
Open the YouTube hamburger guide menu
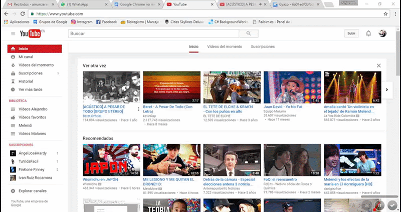13,33
